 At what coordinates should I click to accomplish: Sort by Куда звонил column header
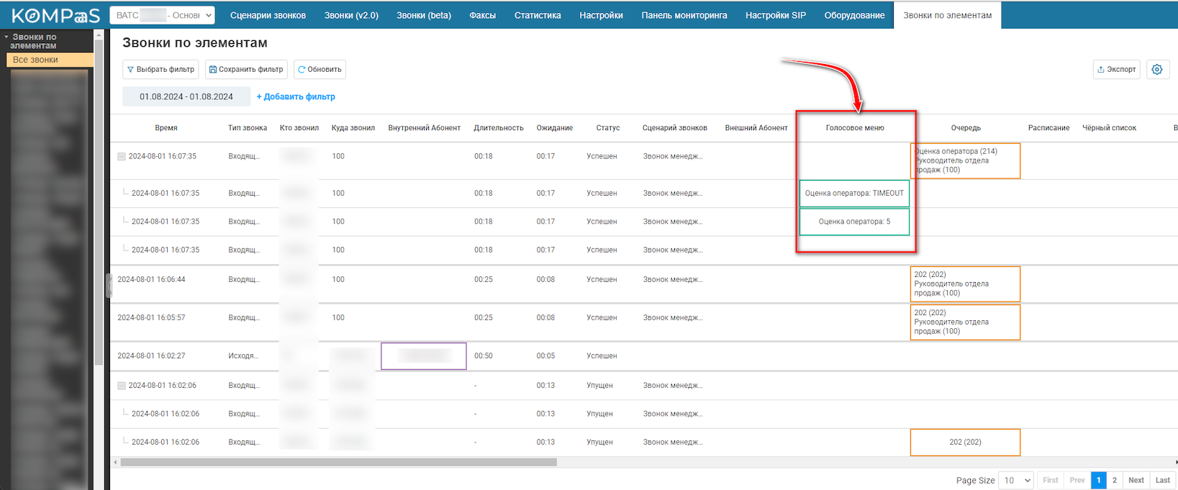click(x=353, y=128)
